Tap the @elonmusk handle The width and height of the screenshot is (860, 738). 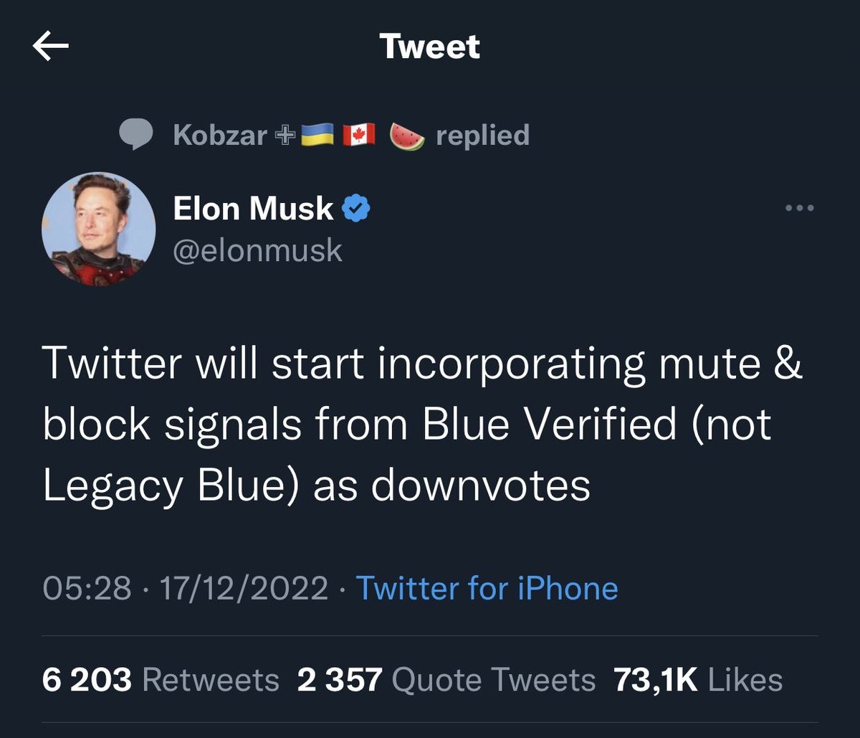(x=258, y=251)
